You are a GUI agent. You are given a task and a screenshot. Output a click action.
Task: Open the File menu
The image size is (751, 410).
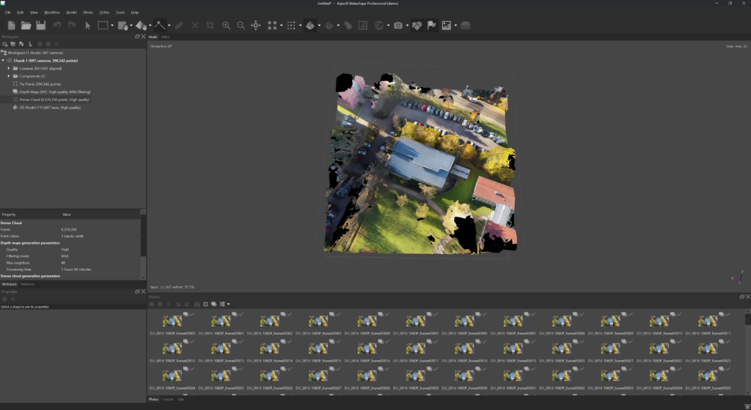(x=7, y=12)
